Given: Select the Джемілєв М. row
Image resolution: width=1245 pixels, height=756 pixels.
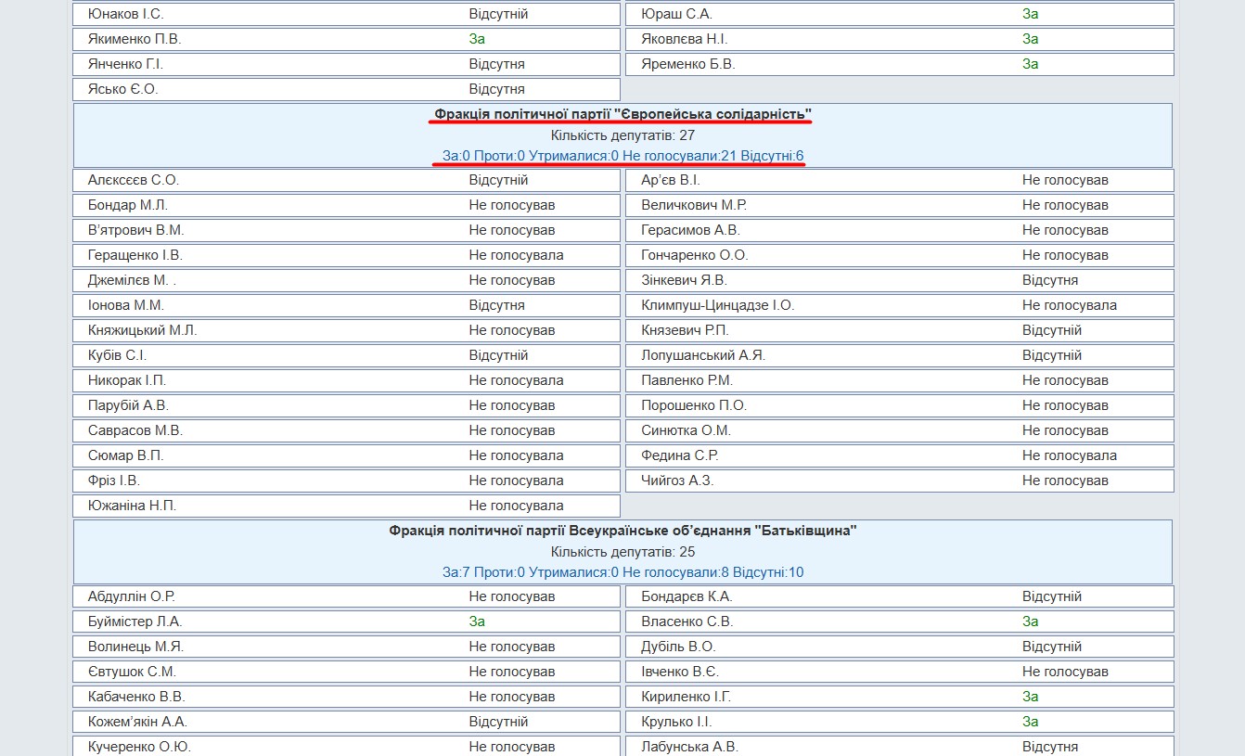Looking at the screenshot, I should (x=346, y=280).
